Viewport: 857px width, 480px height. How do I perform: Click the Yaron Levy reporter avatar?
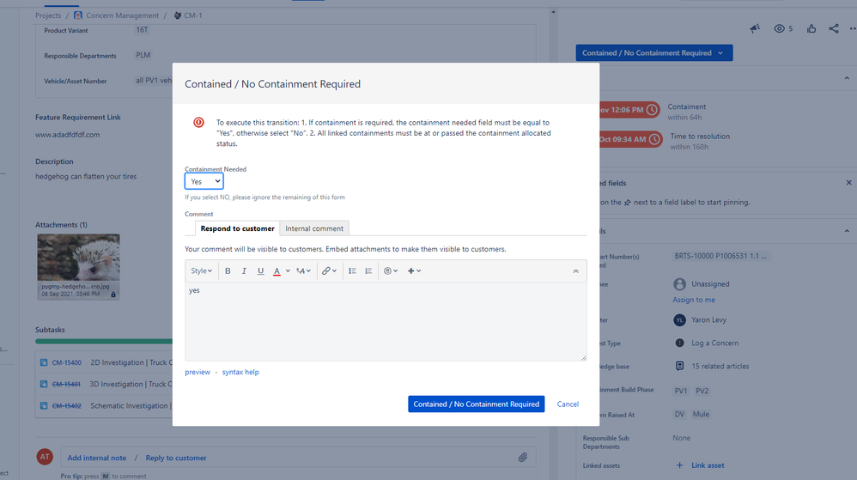(x=679, y=319)
